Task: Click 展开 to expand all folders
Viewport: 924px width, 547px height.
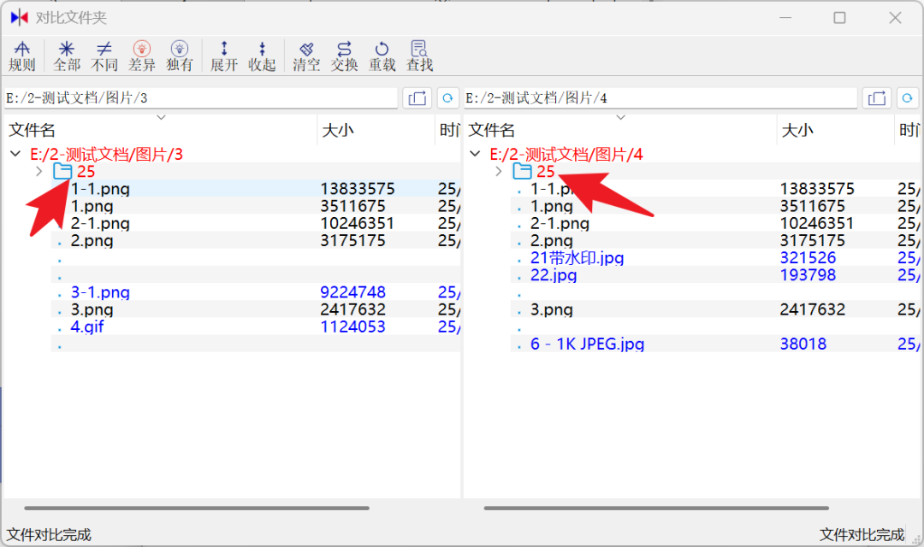Action: (224, 56)
